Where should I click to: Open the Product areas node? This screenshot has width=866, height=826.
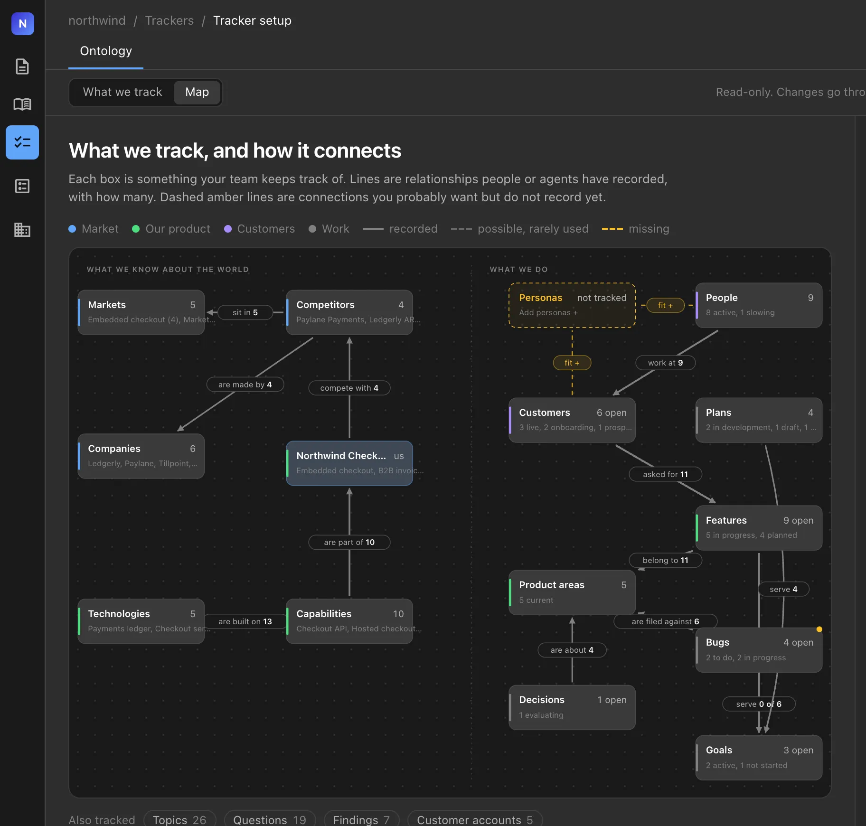click(x=572, y=592)
